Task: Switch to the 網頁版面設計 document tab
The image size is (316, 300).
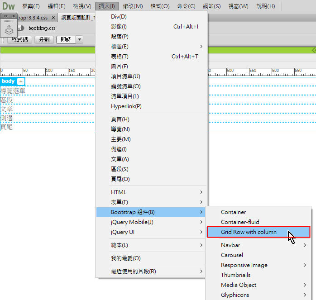Action: point(78,18)
